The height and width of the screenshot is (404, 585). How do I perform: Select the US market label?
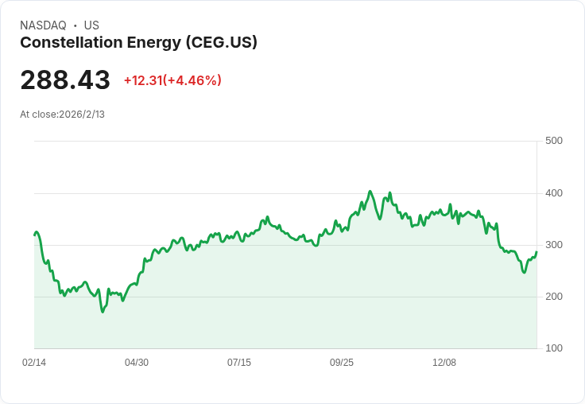(91, 25)
